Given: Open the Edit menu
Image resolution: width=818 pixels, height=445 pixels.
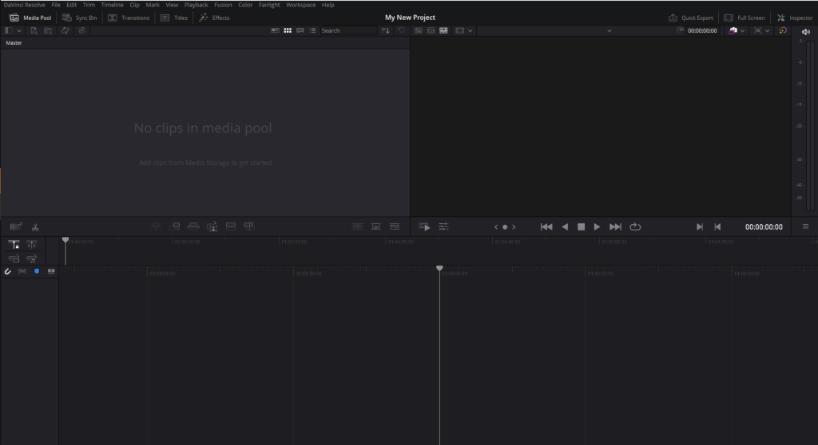Looking at the screenshot, I should click(x=71, y=5).
